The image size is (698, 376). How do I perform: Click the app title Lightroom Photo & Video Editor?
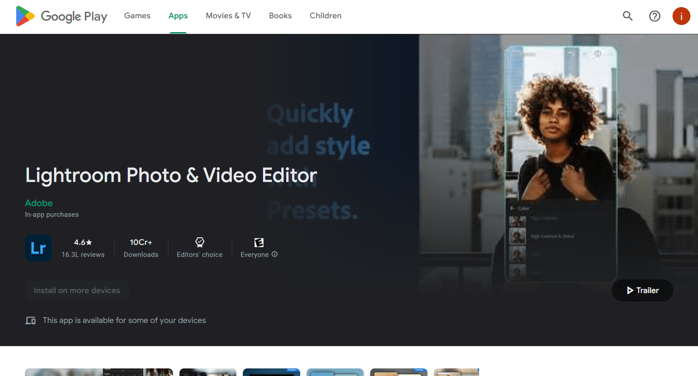coord(171,175)
